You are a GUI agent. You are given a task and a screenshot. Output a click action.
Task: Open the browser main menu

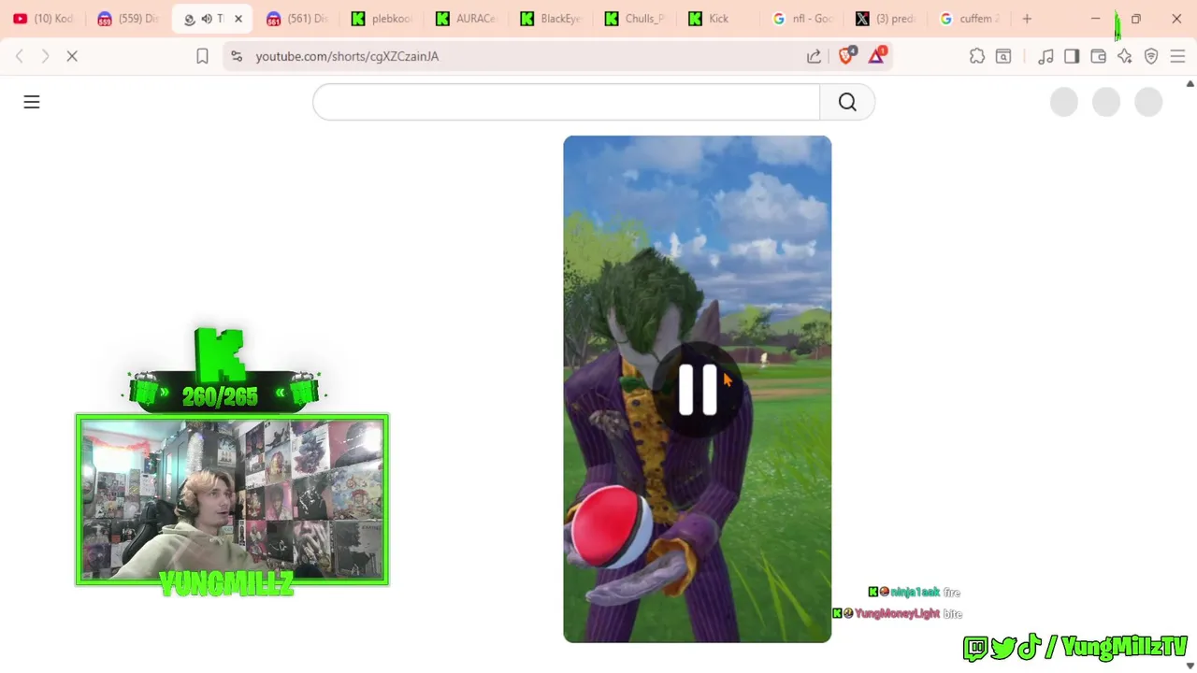1177,56
